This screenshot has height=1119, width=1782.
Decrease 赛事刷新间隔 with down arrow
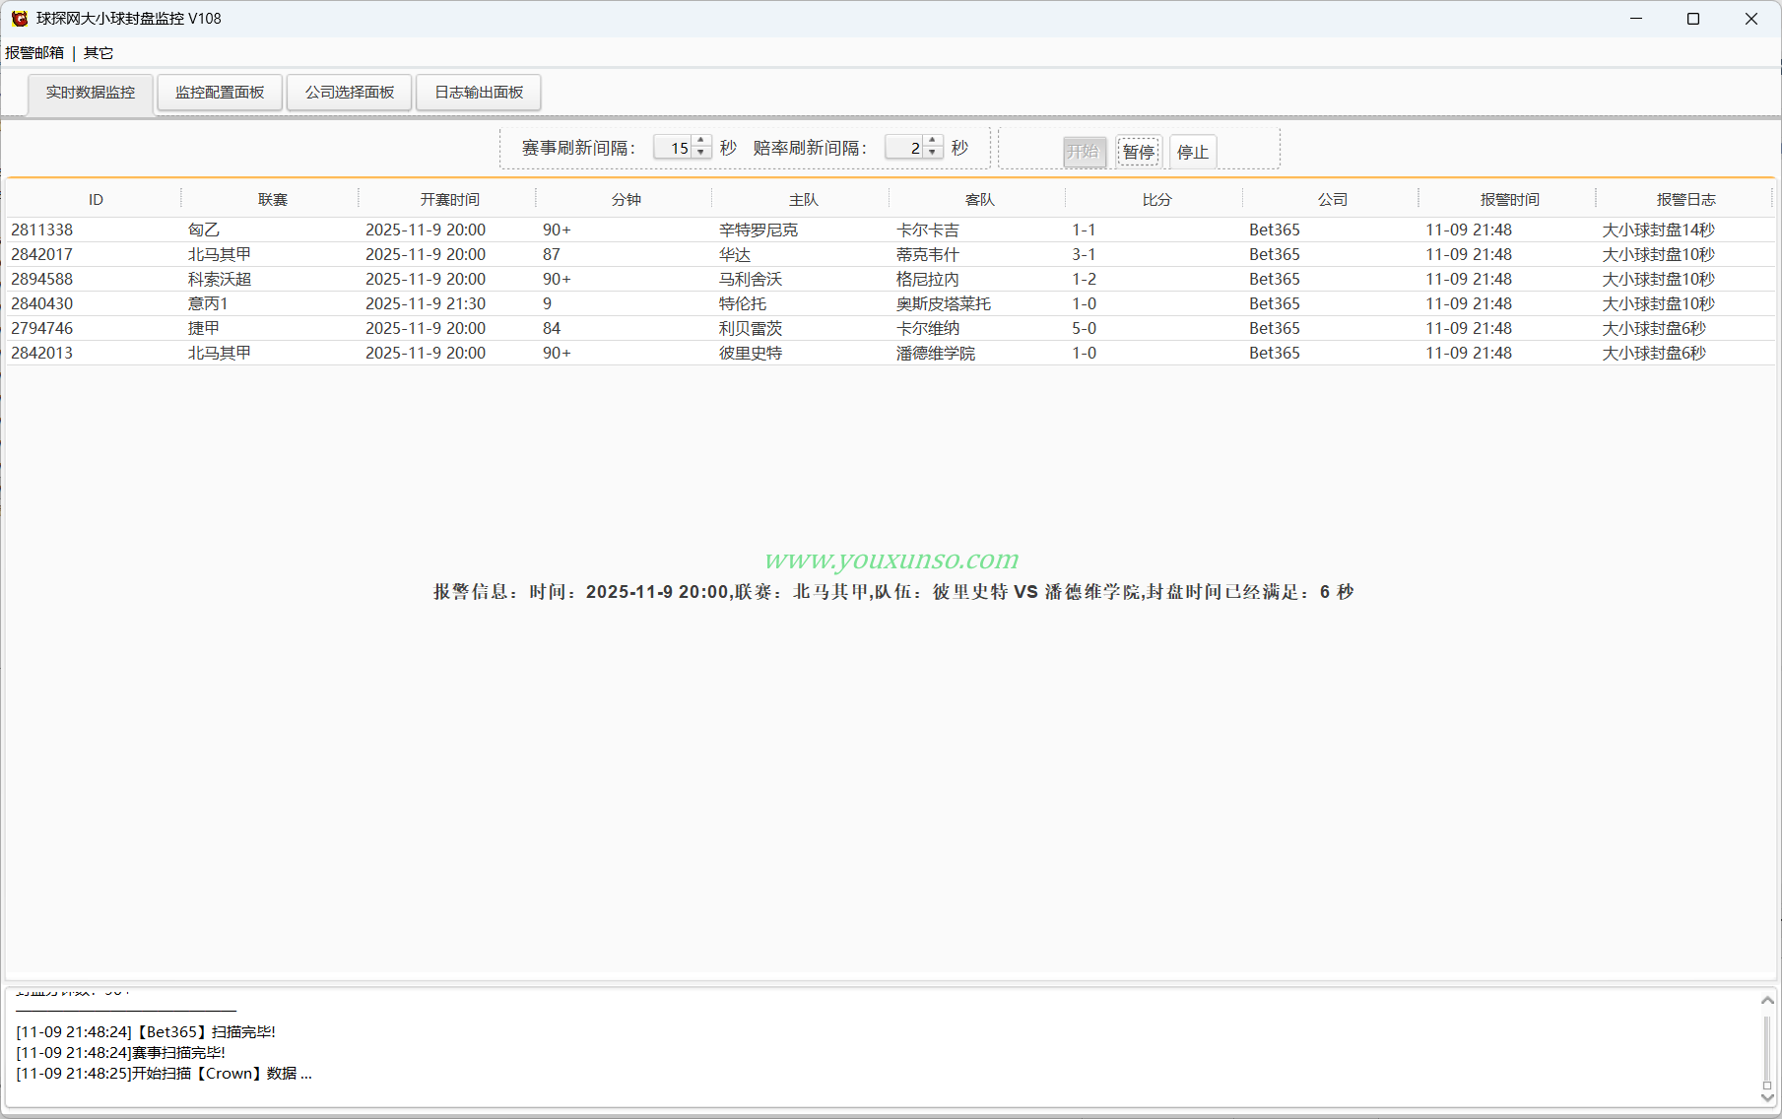coord(701,154)
